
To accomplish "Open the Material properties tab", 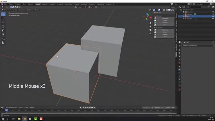I will (179, 85).
